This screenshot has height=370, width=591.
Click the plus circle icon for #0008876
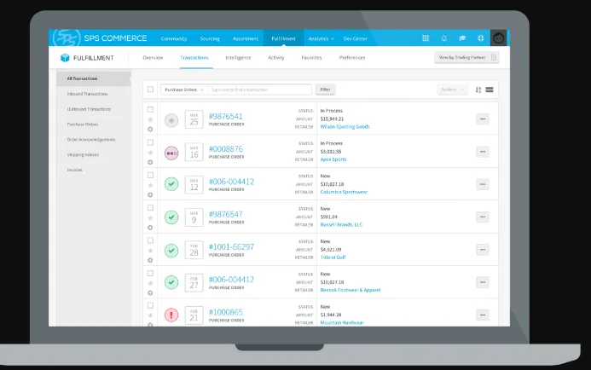150,162
